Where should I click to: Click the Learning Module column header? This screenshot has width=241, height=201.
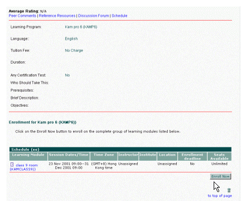28,156
